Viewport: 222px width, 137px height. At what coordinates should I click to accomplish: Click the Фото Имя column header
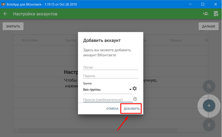[30, 40]
